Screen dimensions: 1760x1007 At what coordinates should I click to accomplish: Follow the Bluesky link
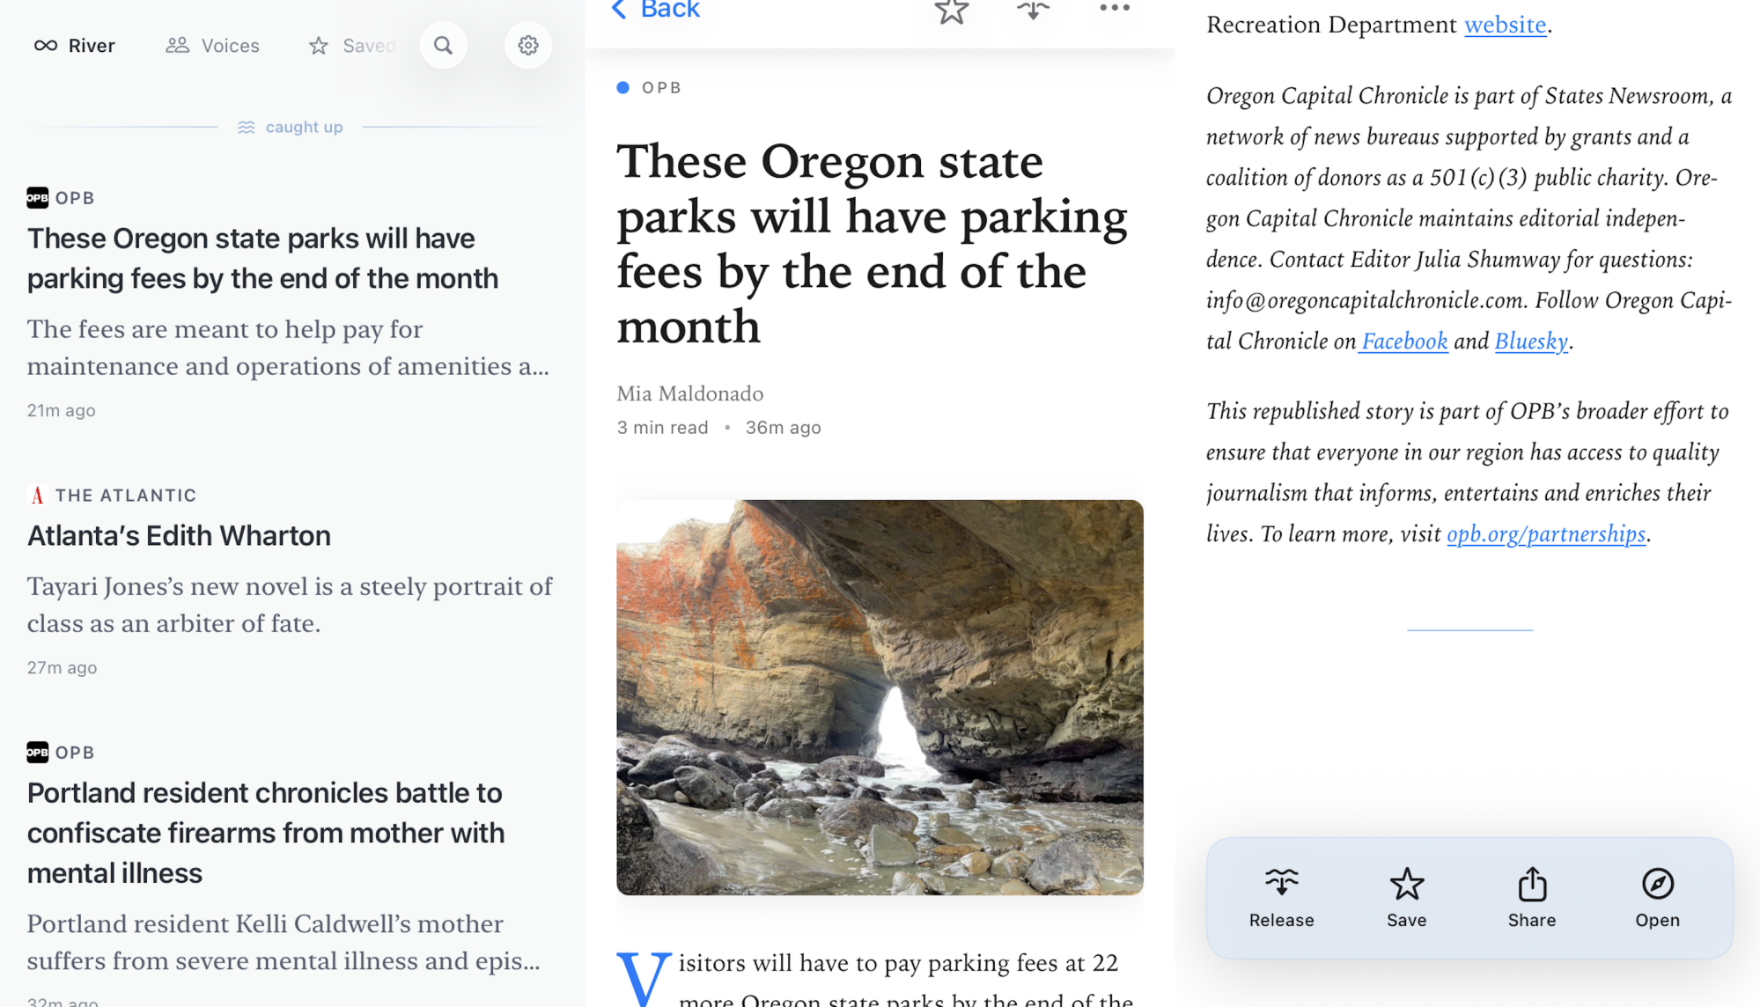(x=1530, y=342)
